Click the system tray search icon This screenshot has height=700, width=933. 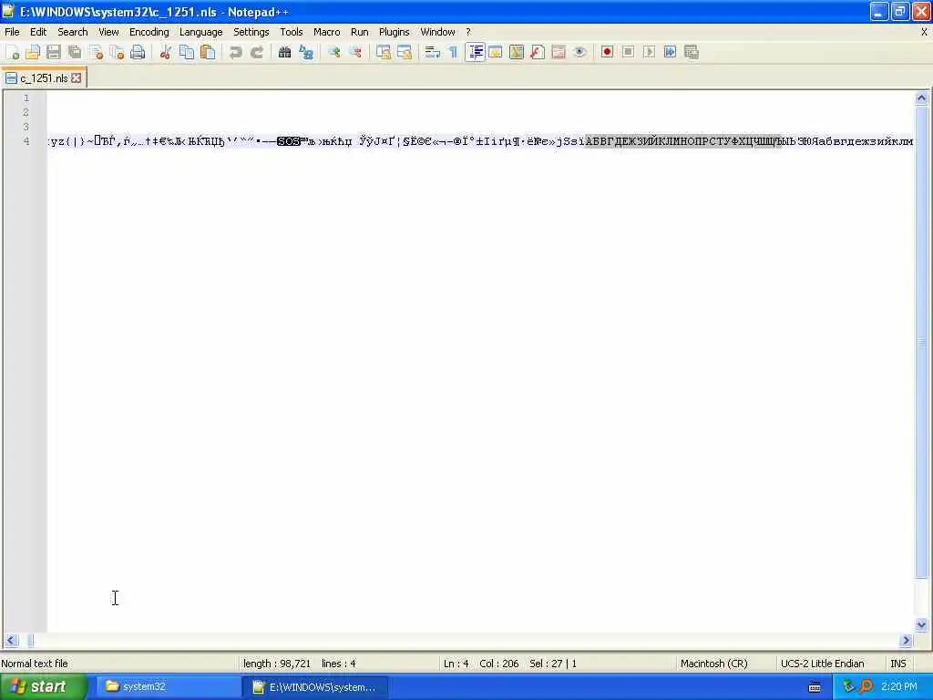pos(866,686)
